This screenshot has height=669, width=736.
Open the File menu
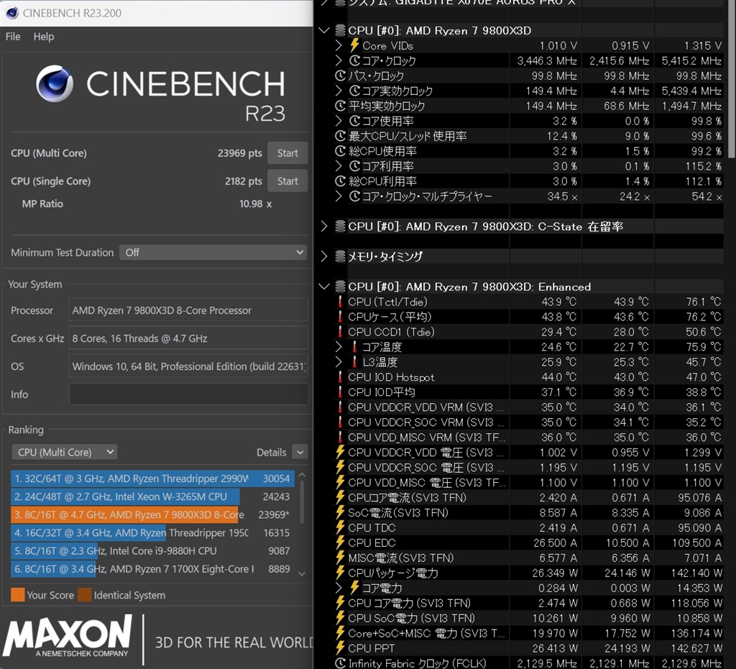click(x=12, y=37)
